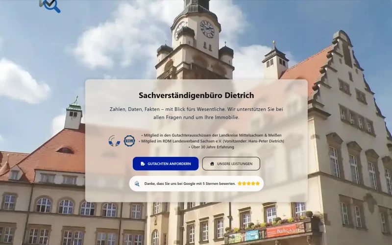The height and width of the screenshot is (245, 392).
Task: Click the magnifier logo at the top left
Action: (x=49, y=5)
